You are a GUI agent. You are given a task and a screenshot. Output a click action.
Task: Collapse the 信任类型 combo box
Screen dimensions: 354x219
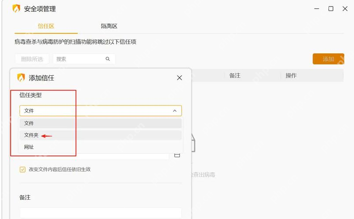(100, 111)
